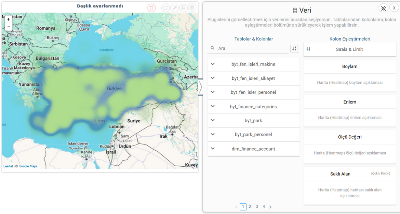Viewport: 400px width, 214px height.
Task: Open the wrench tools icon
Action: 174,8
